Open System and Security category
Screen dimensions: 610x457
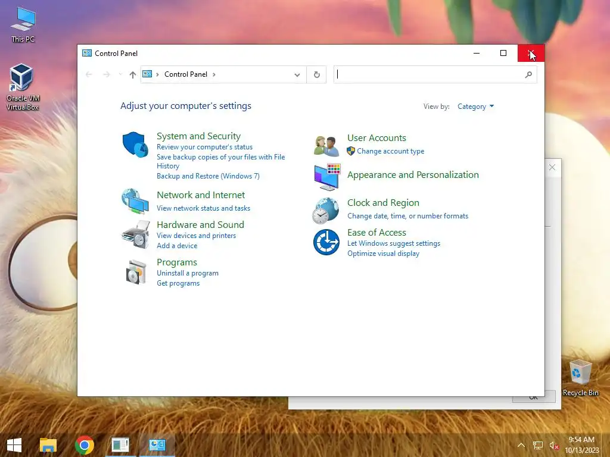[x=198, y=136]
